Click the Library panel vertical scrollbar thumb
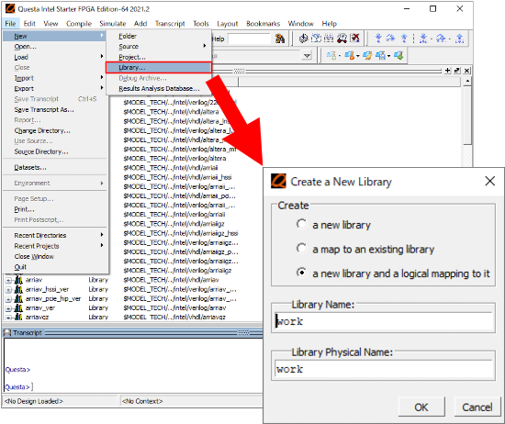 [x=467, y=115]
